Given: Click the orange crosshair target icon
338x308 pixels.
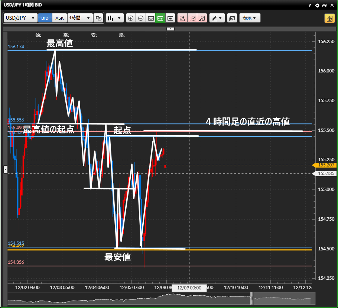Looking at the screenshot, I should point(329,18).
